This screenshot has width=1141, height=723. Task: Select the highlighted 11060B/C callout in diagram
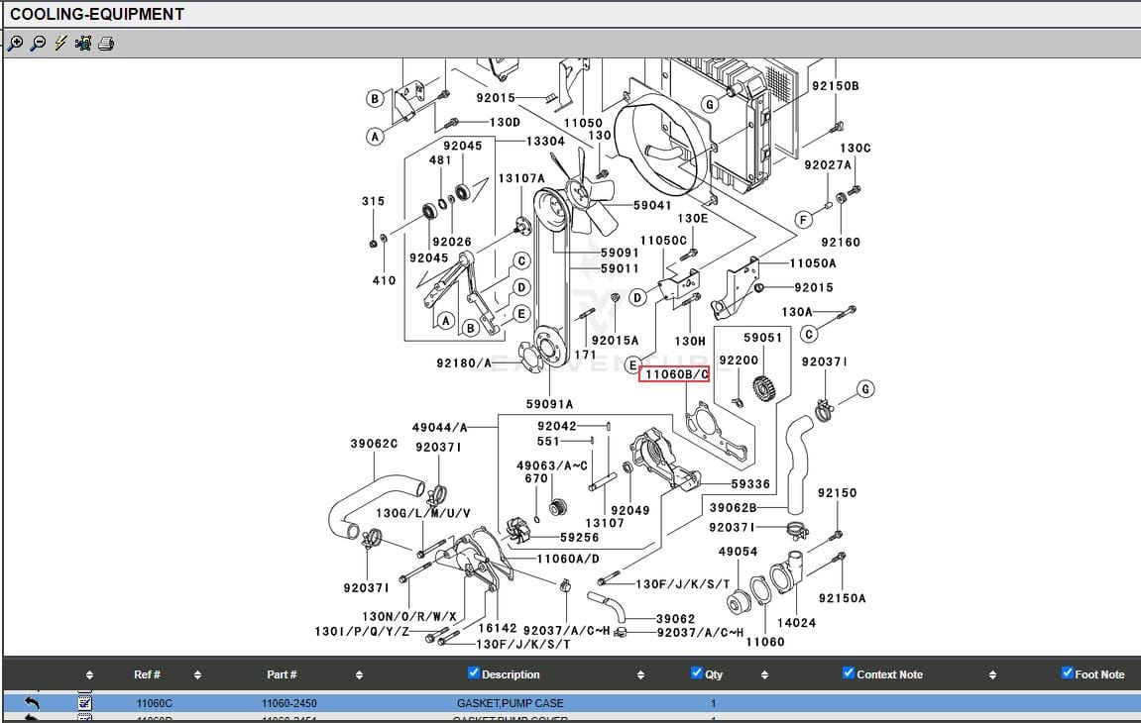click(674, 374)
